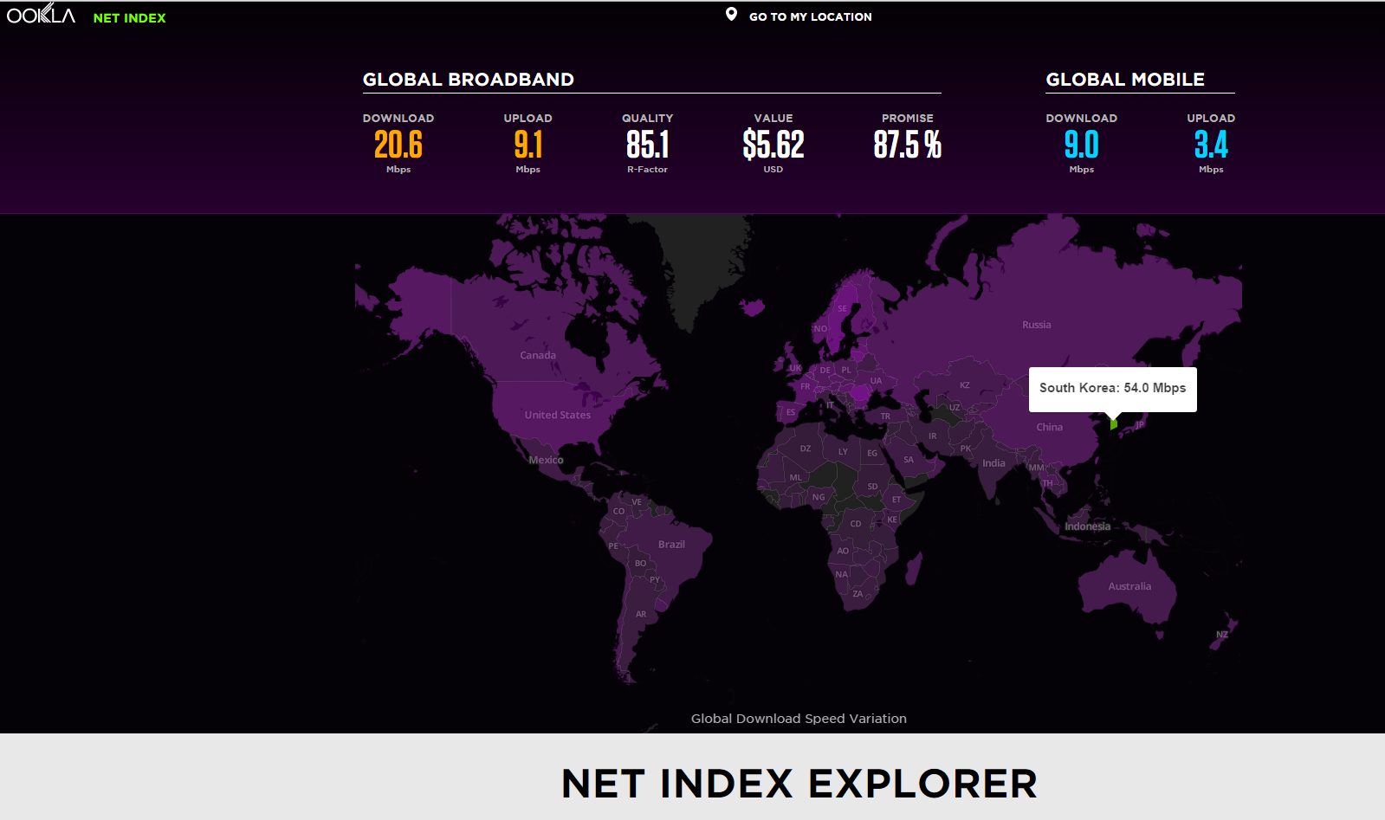Image resolution: width=1385 pixels, height=820 pixels.
Task: Select the value figure $5.62
Action: pos(773,145)
